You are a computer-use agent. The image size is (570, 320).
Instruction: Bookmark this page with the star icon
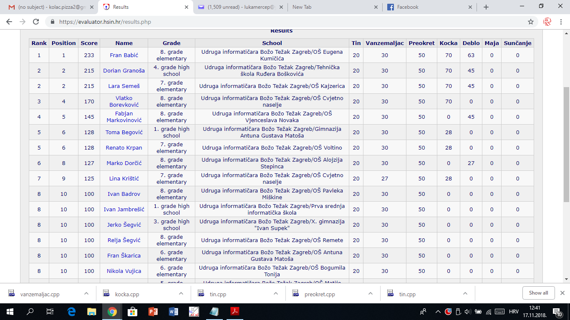[531, 22]
